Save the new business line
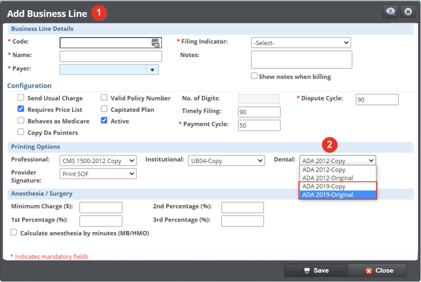Viewport: 421px width, 282px height. click(316, 270)
